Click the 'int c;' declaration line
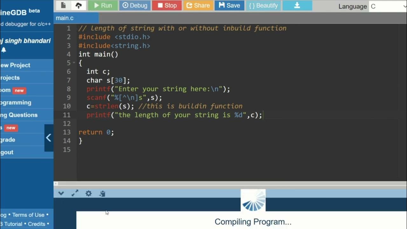This screenshot has height=229, width=407. (x=98, y=72)
